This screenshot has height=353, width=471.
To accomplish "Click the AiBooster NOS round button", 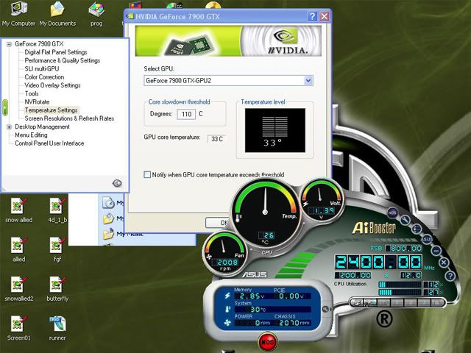I will click(x=392, y=213).
